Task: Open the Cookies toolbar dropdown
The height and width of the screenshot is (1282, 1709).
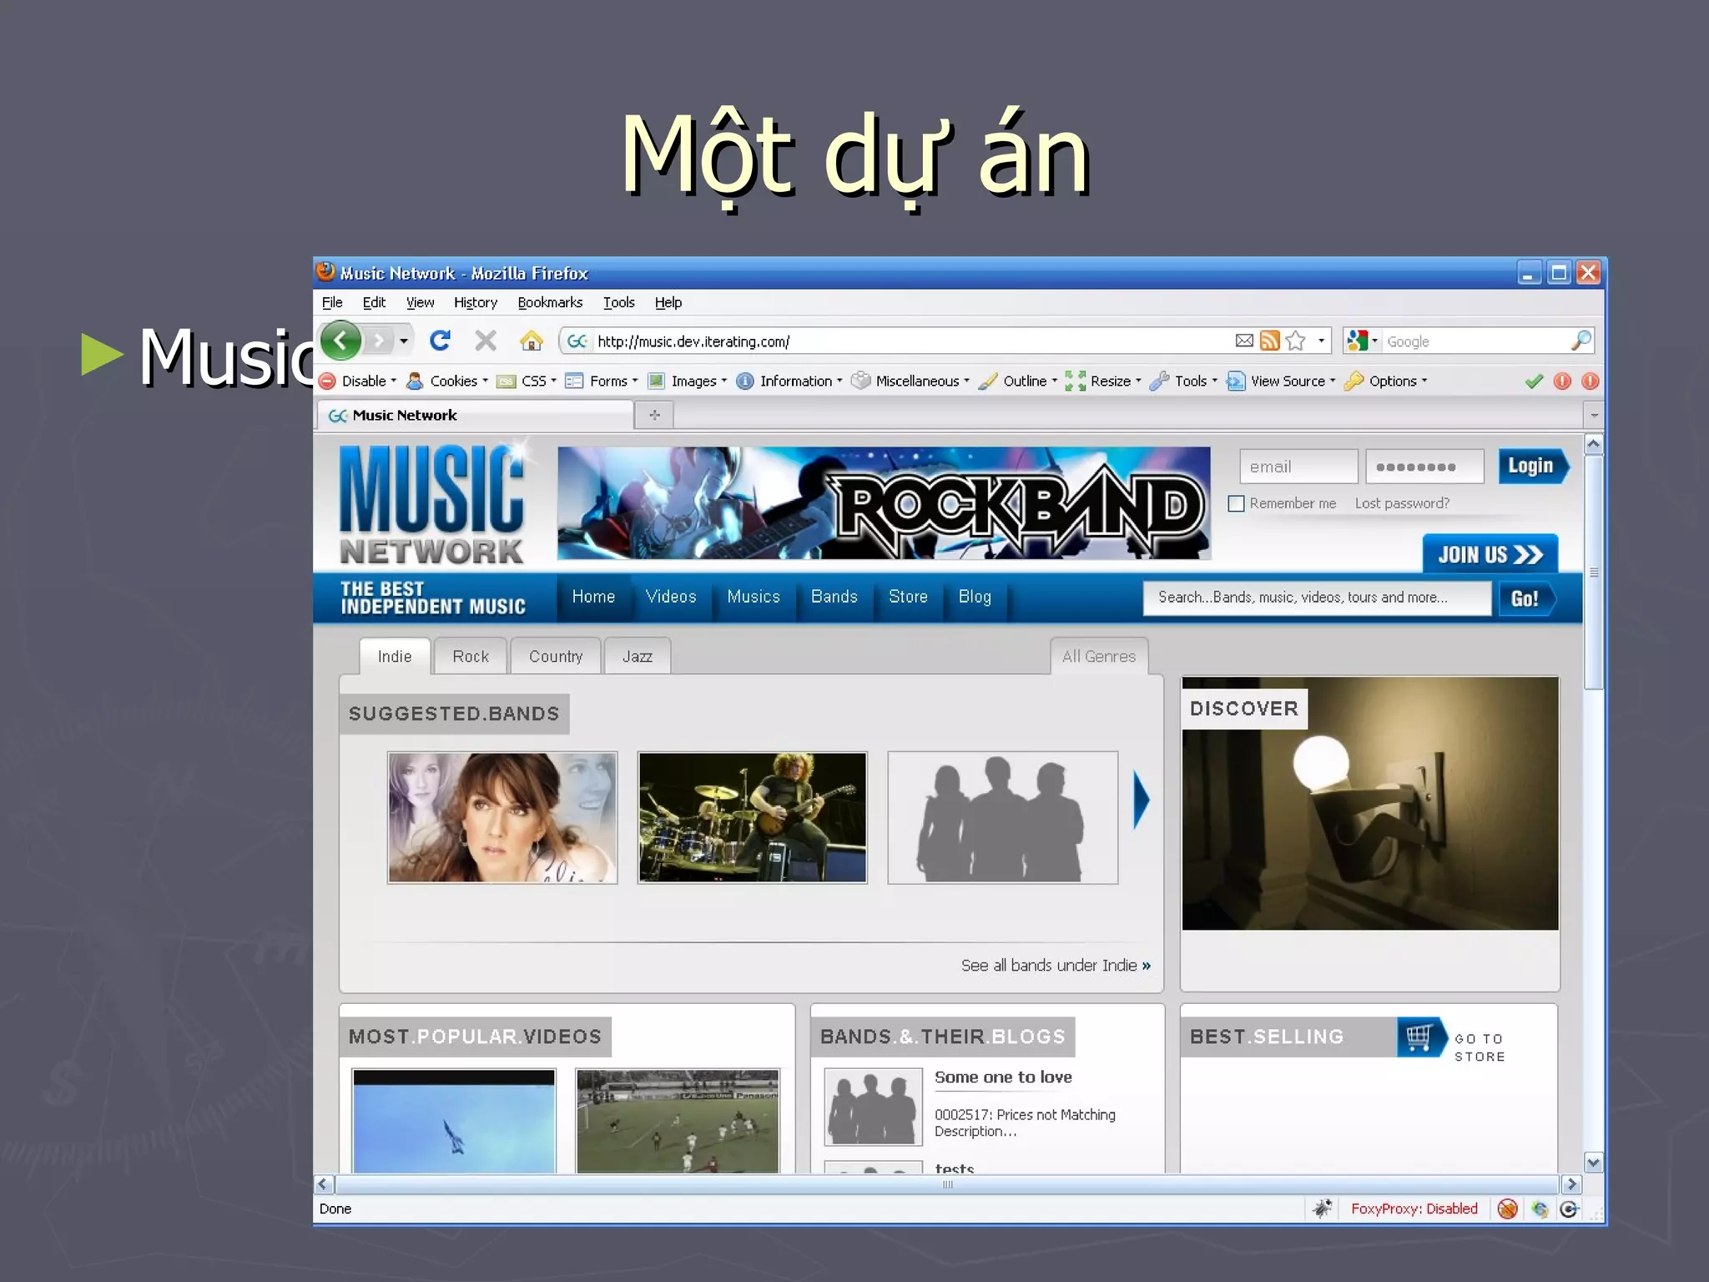Action: click(447, 381)
